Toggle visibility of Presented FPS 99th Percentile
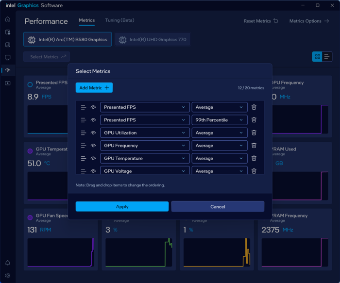The height and width of the screenshot is (283, 340). click(x=93, y=120)
